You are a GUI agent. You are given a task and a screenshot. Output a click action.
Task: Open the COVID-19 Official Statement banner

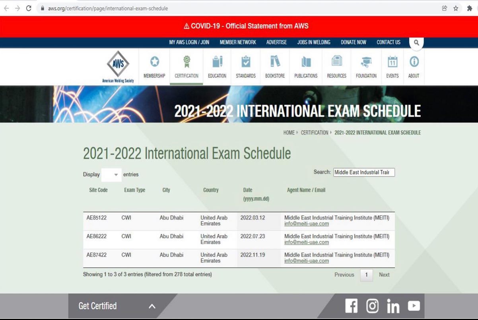pyautogui.click(x=246, y=26)
